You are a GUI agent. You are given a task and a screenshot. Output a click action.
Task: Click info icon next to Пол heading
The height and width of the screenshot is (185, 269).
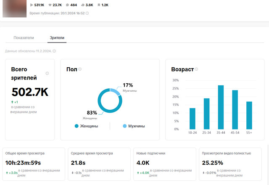pos(80,69)
